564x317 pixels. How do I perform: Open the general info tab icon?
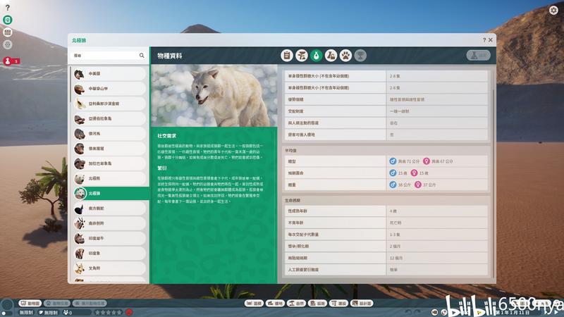coord(287,56)
